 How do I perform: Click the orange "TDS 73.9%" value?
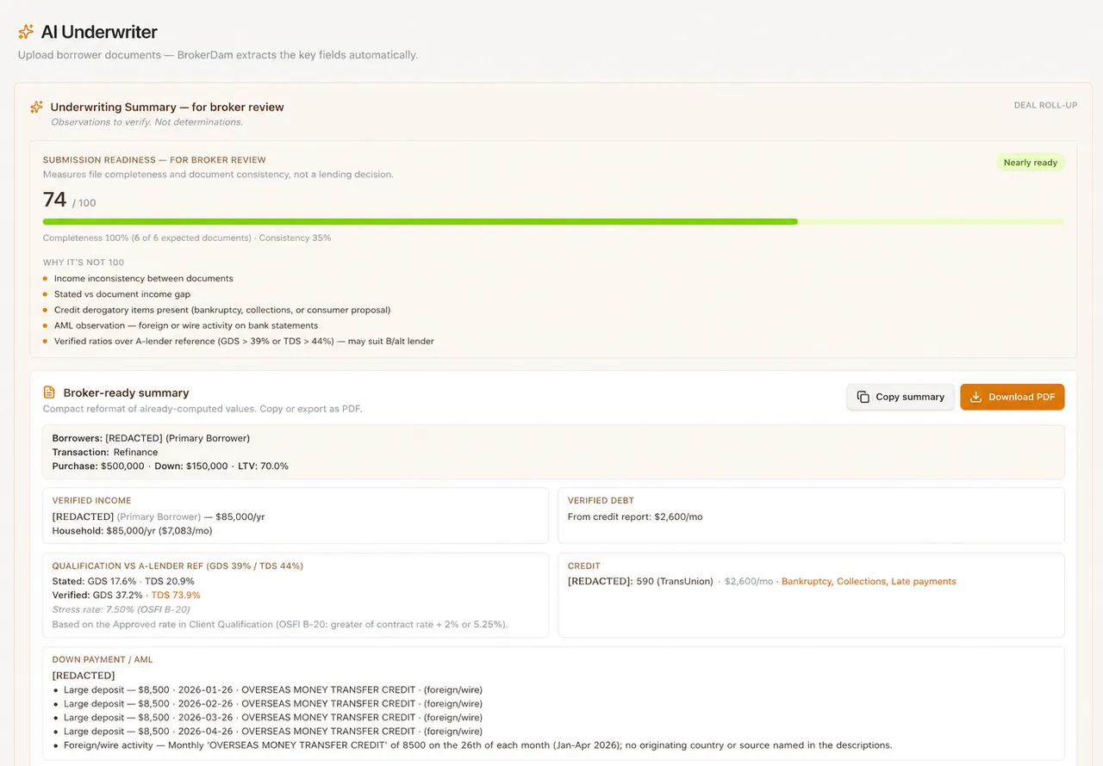176,595
